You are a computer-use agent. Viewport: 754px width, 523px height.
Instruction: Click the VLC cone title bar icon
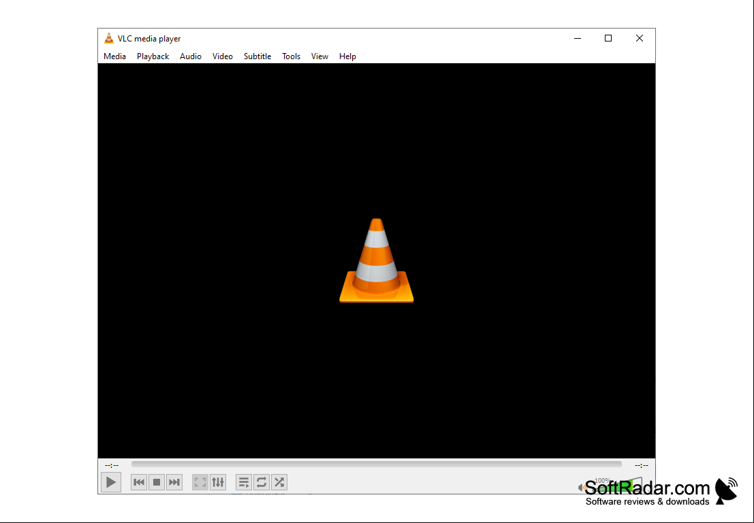(x=109, y=38)
